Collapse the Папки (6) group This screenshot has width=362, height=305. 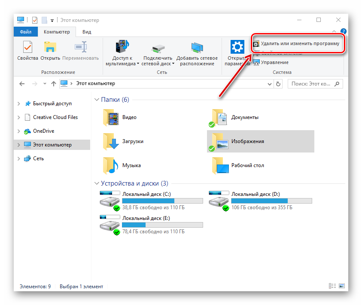(x=97, y=100)
